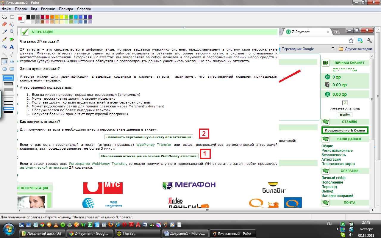Open the 'Личный сейф' sidebar link
Screen dimensions: 381x238
pyautogui.click(x=333, y=178)
